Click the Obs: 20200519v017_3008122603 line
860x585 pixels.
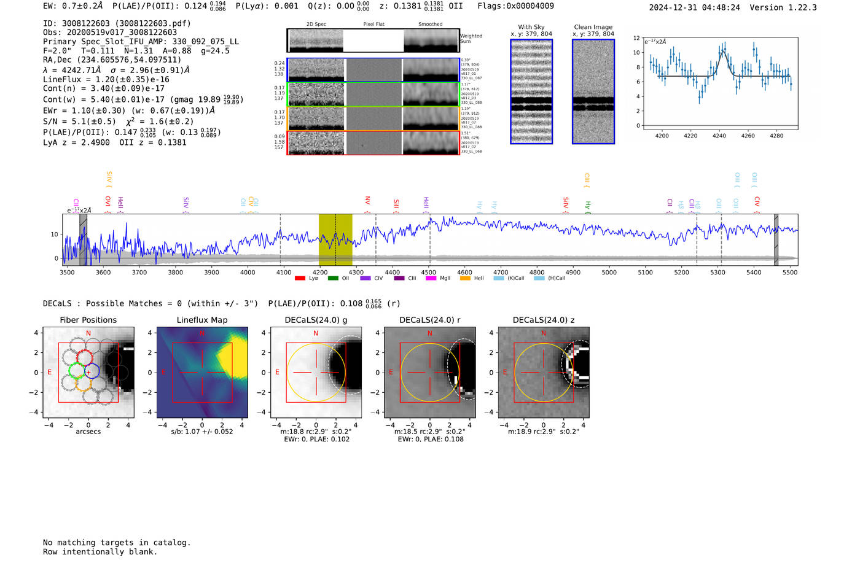pos(110,33)
